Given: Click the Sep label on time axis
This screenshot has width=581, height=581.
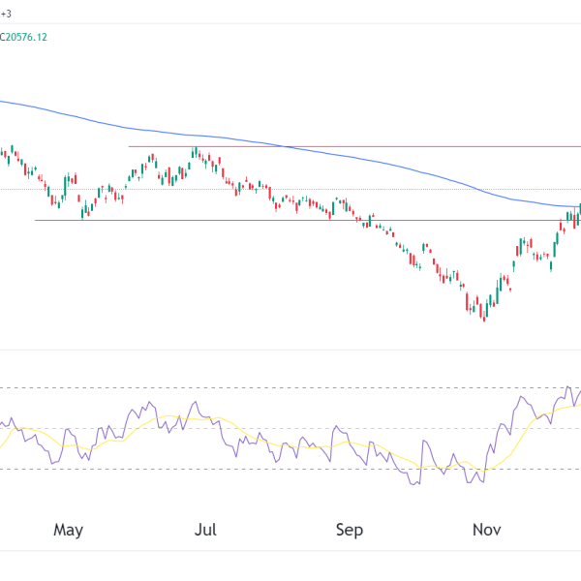Looking at the screenshot, I should click(349, 530).
